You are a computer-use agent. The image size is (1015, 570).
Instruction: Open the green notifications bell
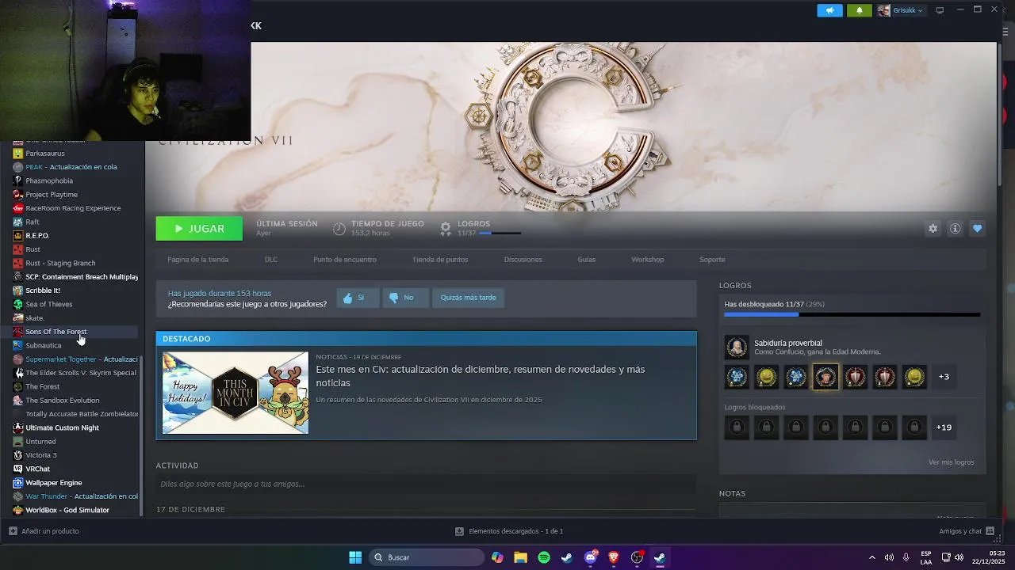(860, 10)
